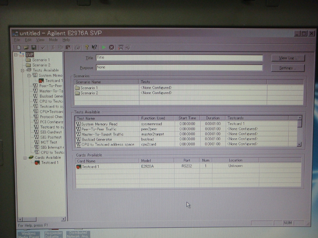
Task: Select SIG Interrupt item in the tree
Action: pyautogui.click(x=52, y=147)
